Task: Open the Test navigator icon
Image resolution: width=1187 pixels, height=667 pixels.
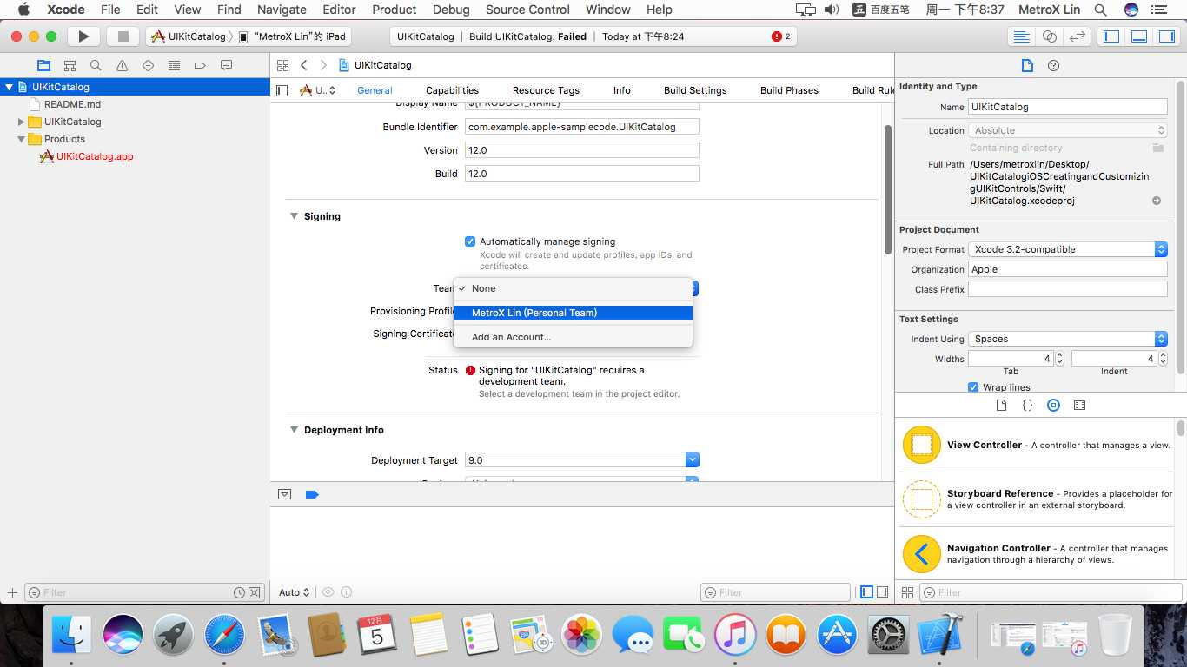Action: (148, 65)
